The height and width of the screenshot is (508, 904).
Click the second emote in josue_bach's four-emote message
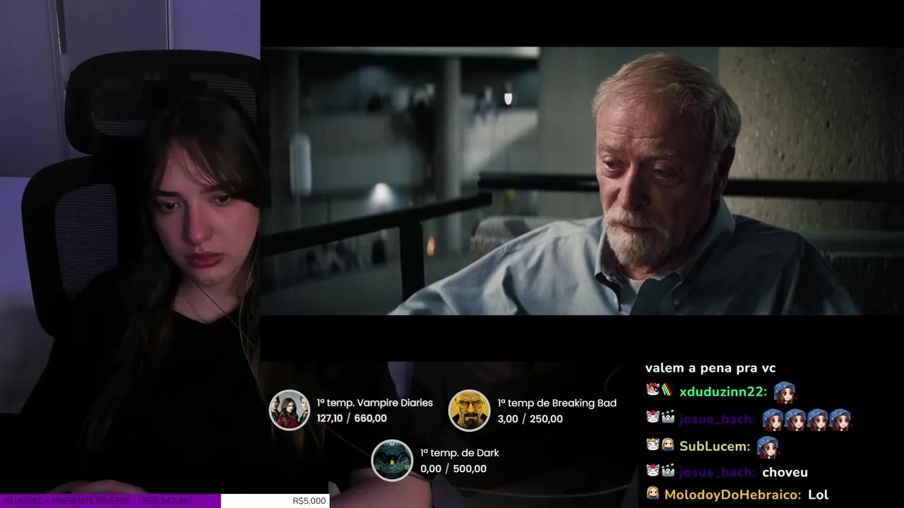(795, 419)
